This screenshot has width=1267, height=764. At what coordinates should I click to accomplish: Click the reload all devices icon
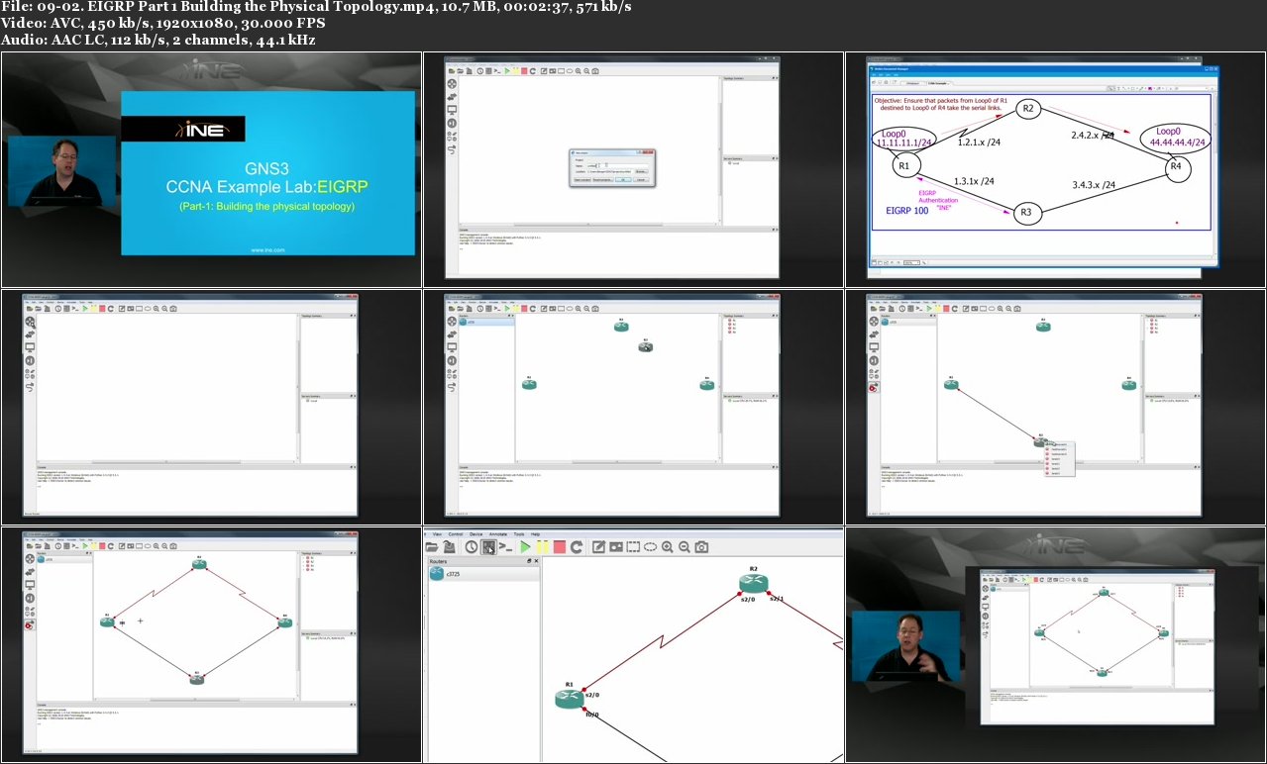point(577,547)
